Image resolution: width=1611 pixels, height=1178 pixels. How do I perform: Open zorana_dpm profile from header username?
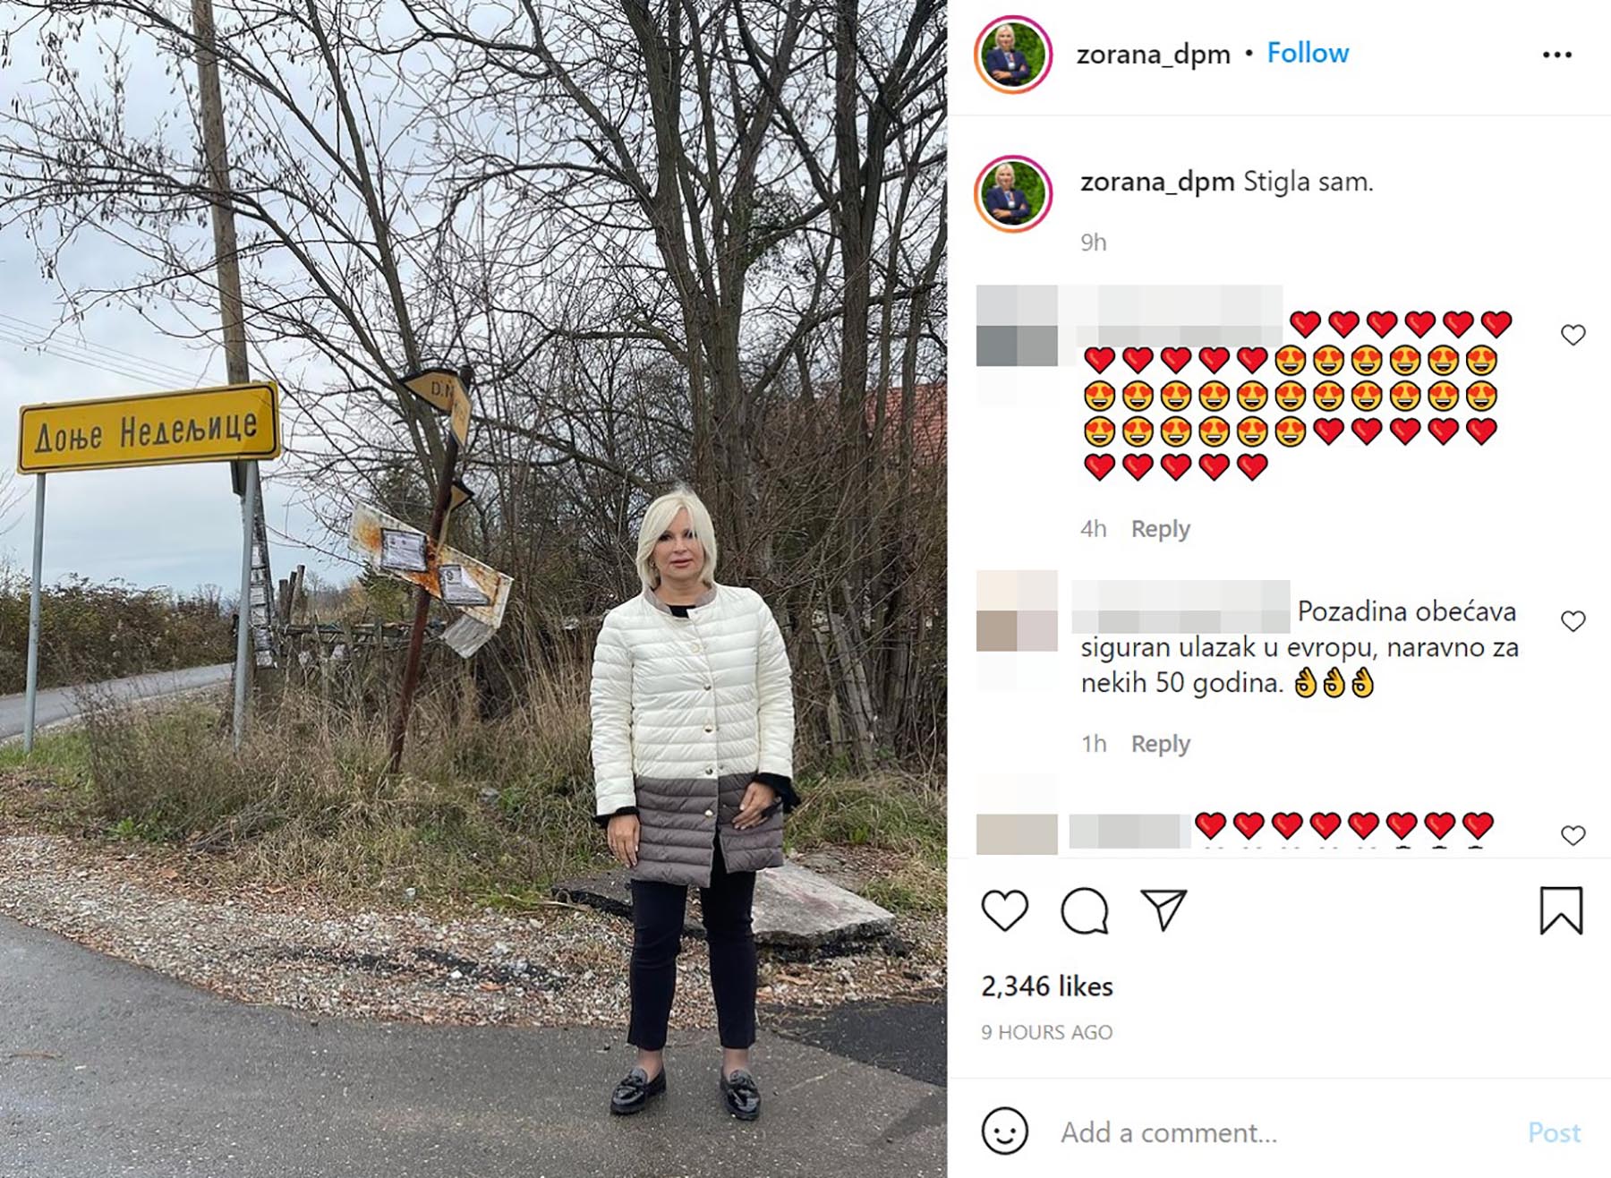point(1153,55)
